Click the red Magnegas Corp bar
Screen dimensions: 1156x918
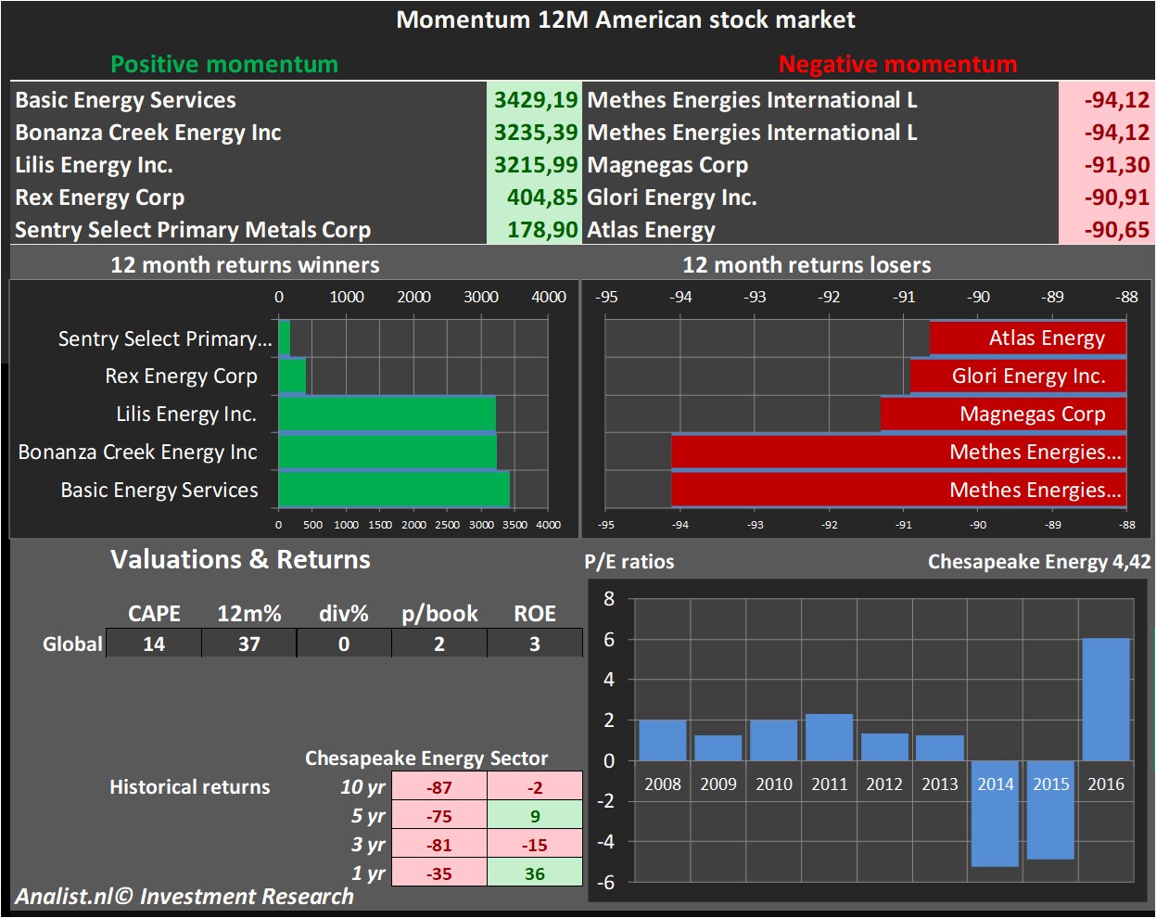(x=1003, y=414)
